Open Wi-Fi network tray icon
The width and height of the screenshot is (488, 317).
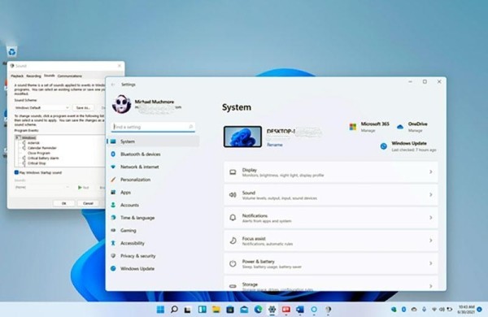click(x=434, y=309)
